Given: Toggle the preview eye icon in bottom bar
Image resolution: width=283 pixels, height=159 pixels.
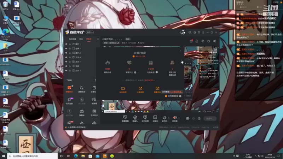Looking at the screenshot, I should 193,118.
